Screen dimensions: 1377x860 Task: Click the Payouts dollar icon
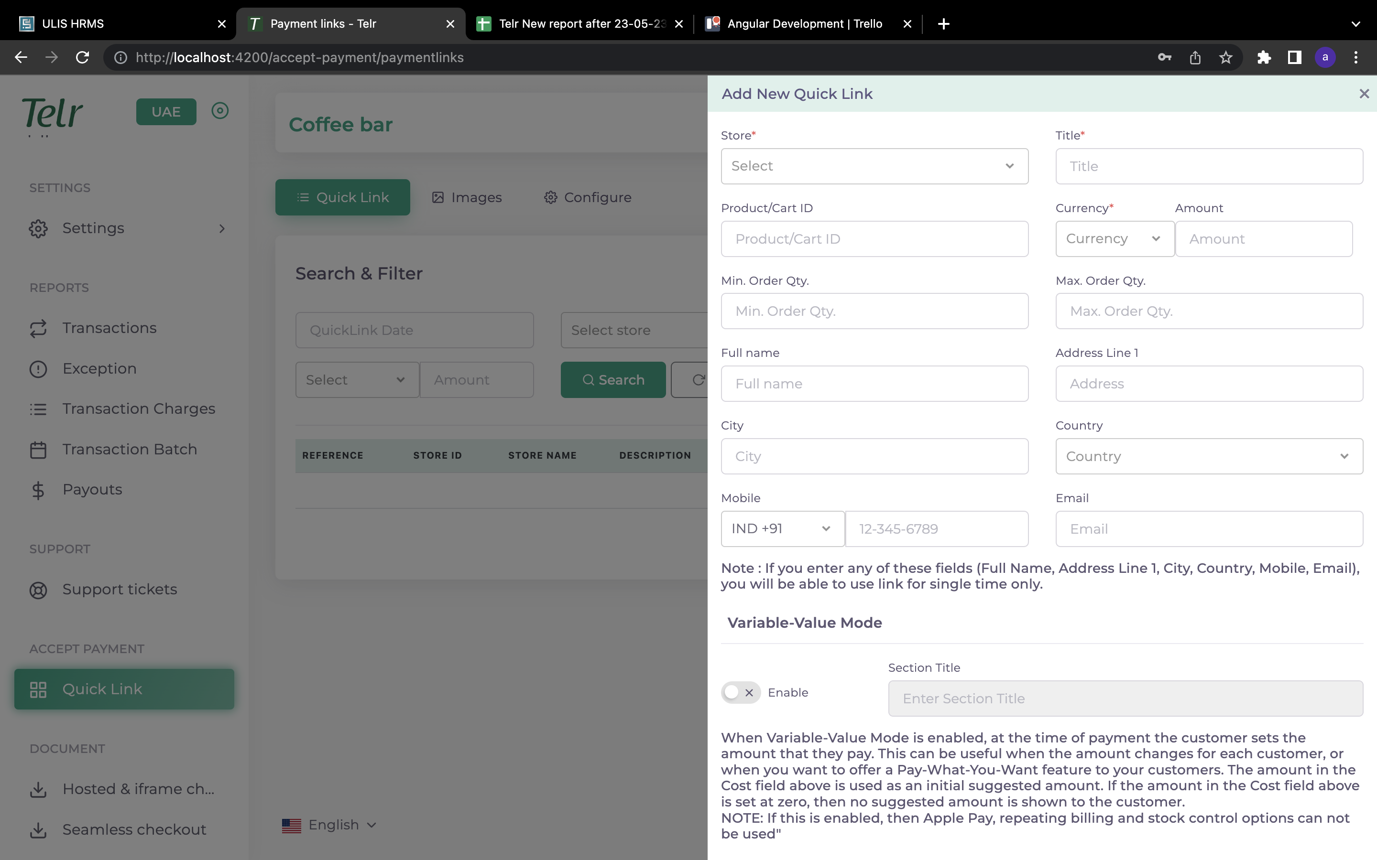pyautogui.click(x=38, y=490)
